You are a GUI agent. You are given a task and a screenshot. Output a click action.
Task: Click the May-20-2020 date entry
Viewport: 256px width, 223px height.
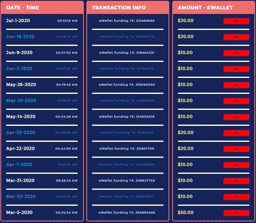[21, 100]
